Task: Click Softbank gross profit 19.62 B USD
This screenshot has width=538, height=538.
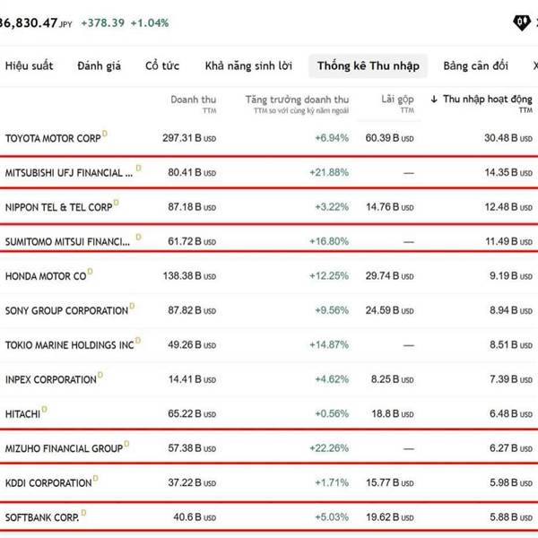Action: (390, 517)
